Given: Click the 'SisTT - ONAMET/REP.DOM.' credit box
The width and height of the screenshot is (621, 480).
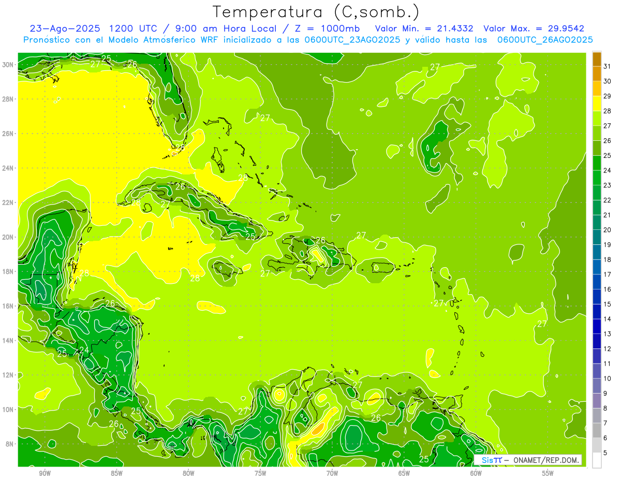Looking at the screenshot, I should pos(528,460).
